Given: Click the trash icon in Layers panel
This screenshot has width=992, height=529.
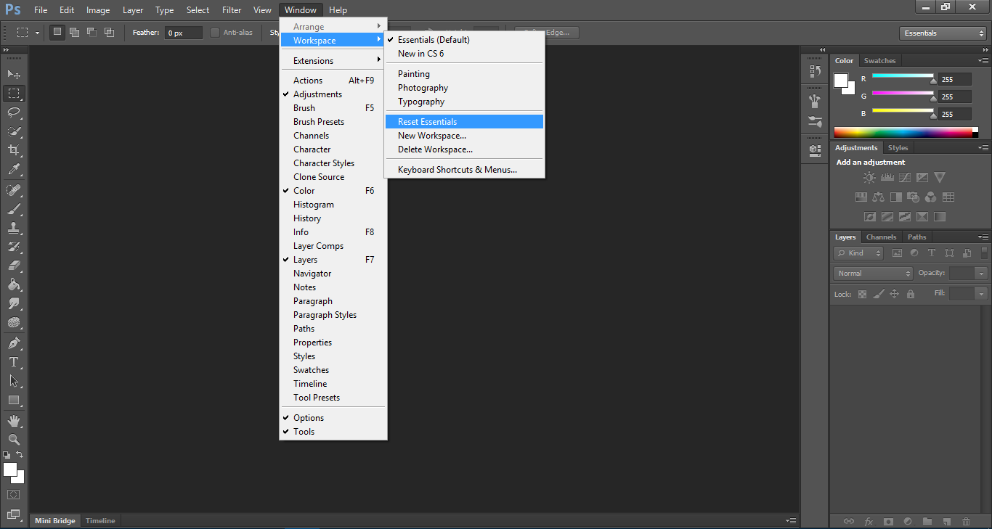Looking at the screenshot, I should [966, 521].
